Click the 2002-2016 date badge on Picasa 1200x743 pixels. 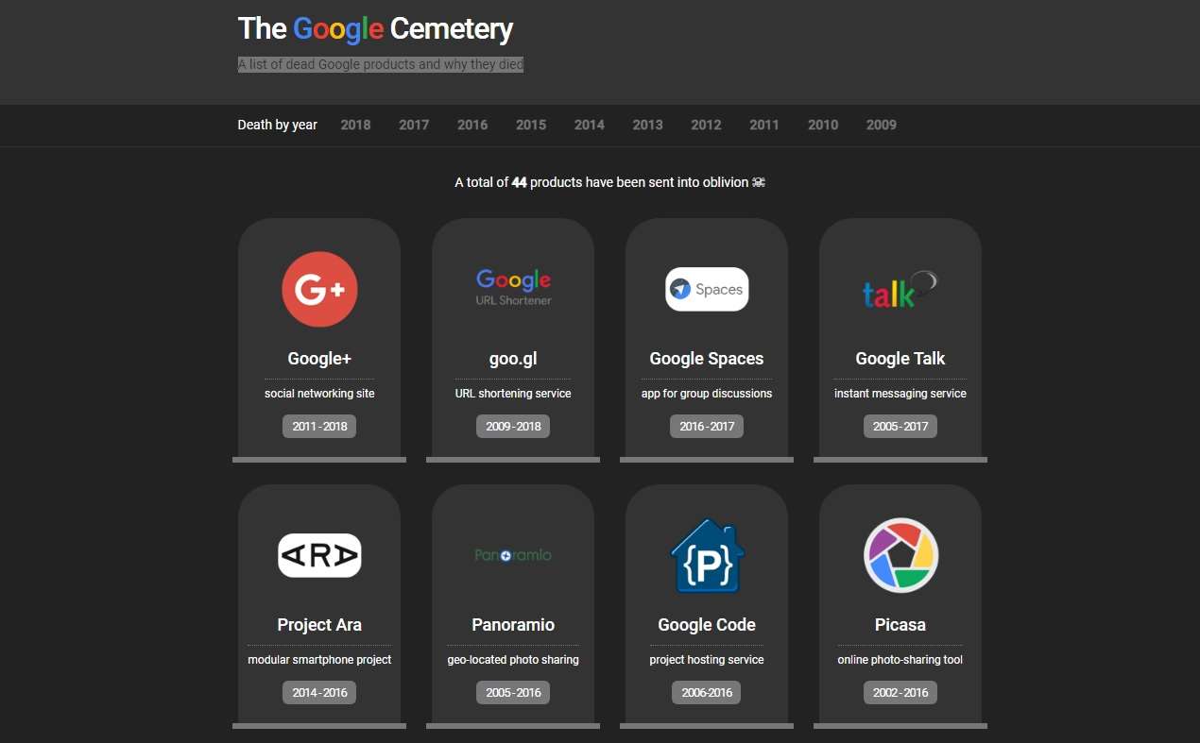click(900, 692)
